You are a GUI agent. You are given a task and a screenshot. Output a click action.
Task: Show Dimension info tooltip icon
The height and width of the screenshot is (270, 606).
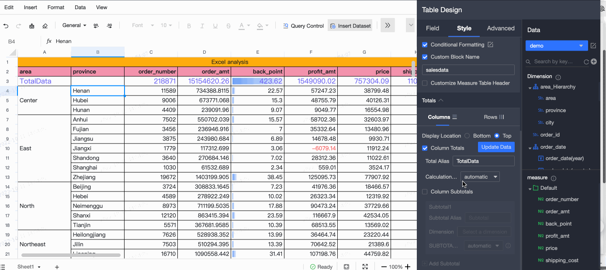pyautogui.click(x=558, y=77)
